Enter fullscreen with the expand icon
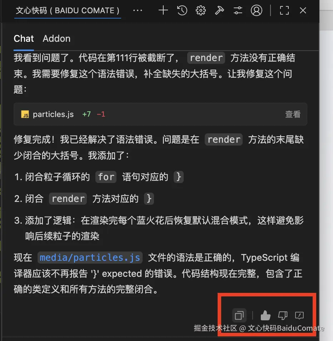 click(x=284, y=10)
